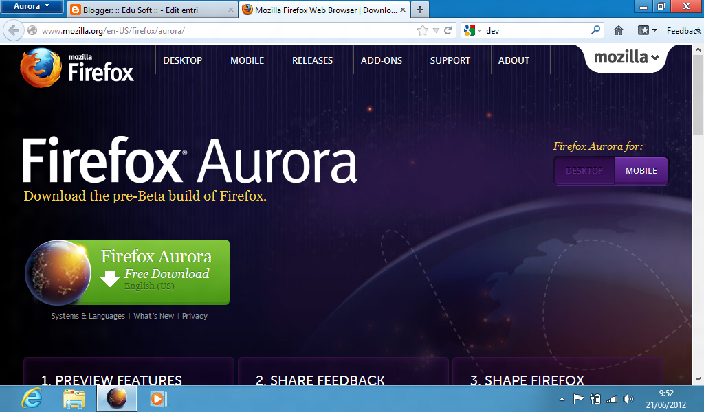
Task: Go to the home page icon
Action: pos(619,30)
